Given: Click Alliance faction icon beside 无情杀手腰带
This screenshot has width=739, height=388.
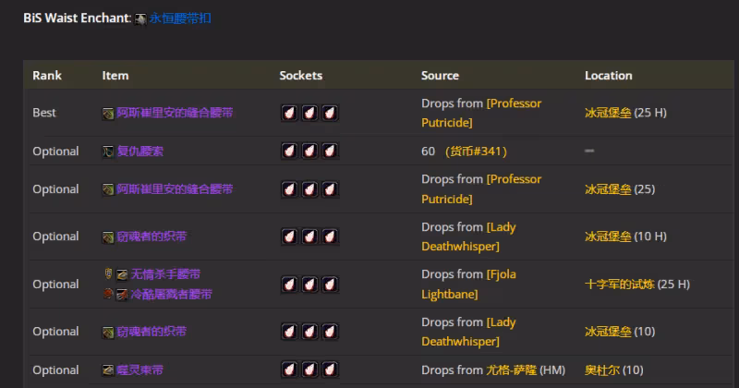Looking at the screenshot, I should pos(108,273).
